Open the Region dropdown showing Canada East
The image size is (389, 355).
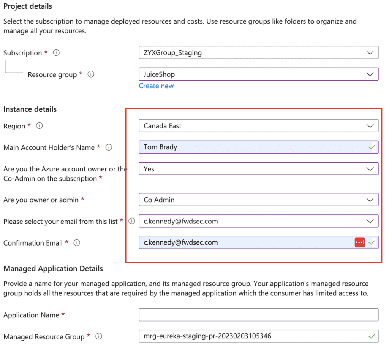(258, 125)
